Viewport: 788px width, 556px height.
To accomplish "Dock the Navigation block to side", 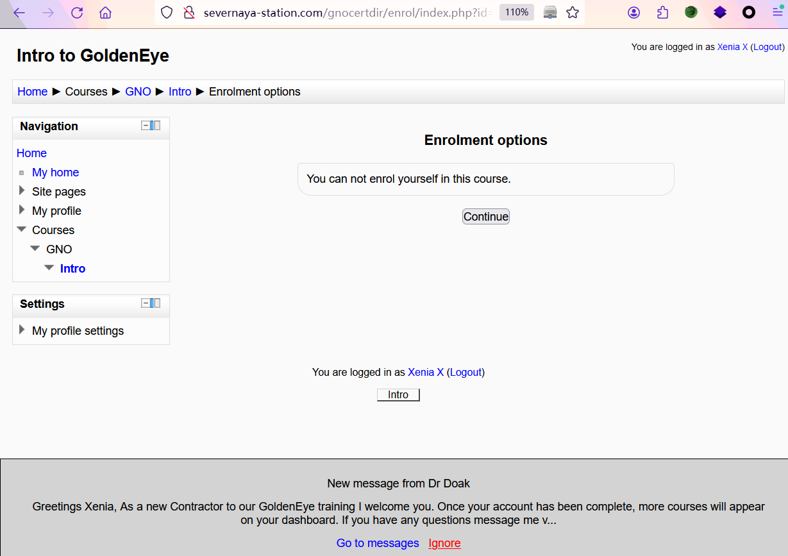I will pos(156,126).
